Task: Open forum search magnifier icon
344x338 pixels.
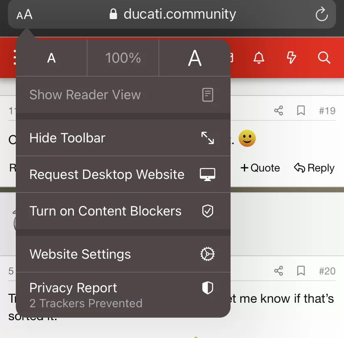Action: pyautogui.click(x=324, y=58)
